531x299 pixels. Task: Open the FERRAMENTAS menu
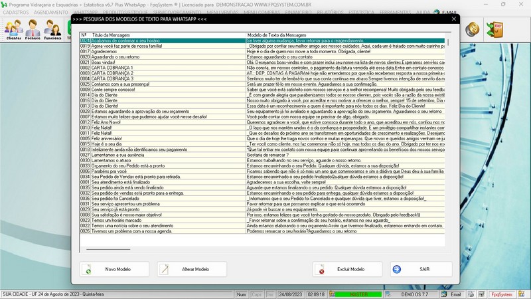point(395,13)
